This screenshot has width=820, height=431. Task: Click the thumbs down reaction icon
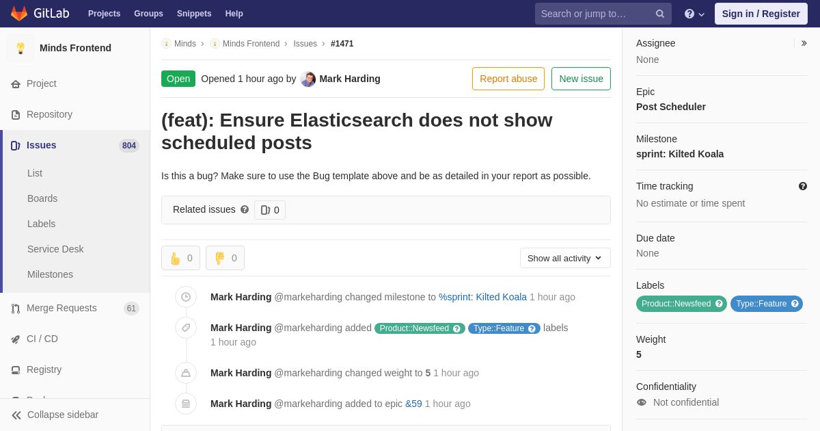tap(219, 259)
